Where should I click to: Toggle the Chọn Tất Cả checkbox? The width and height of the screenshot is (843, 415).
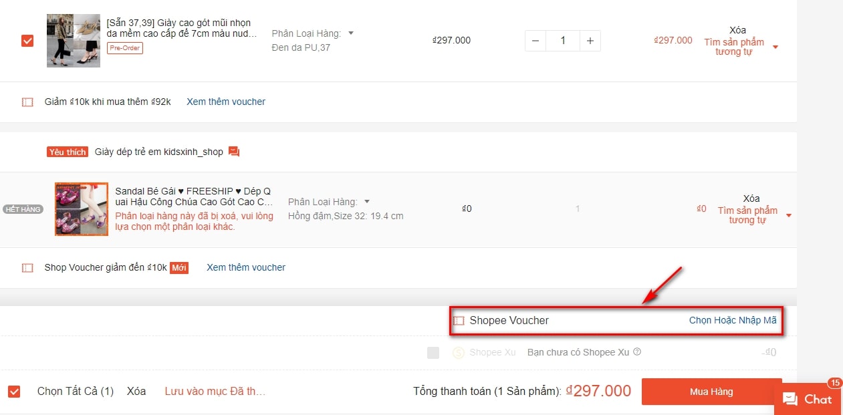tap(14, 392)
